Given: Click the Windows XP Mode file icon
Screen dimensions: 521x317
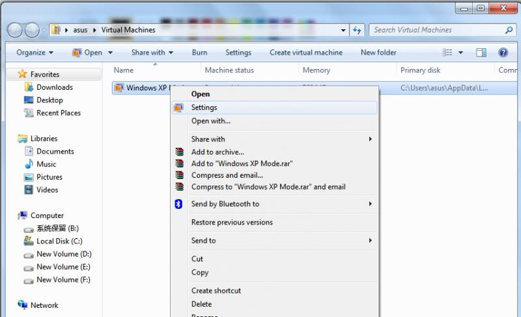Looking at the screenshot, I should point(119,88).
